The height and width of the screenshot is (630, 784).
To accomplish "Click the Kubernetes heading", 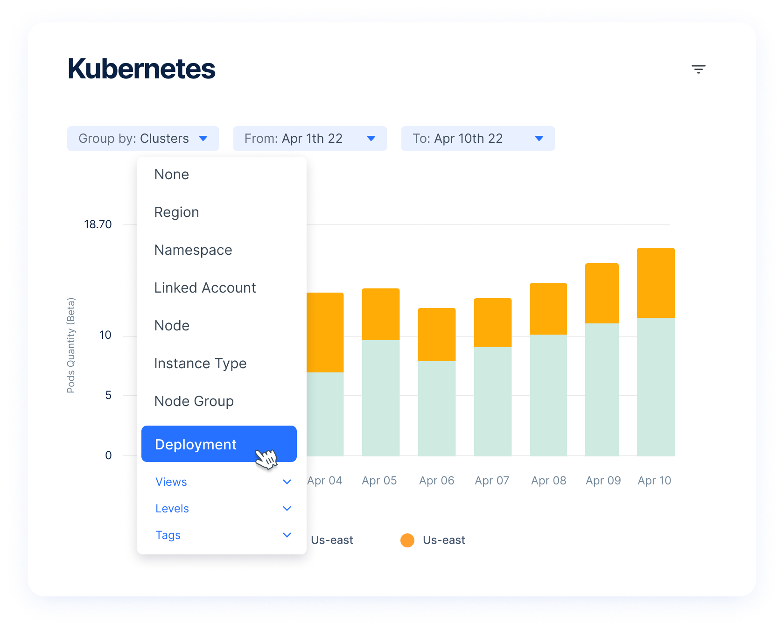I will [141, 69].
